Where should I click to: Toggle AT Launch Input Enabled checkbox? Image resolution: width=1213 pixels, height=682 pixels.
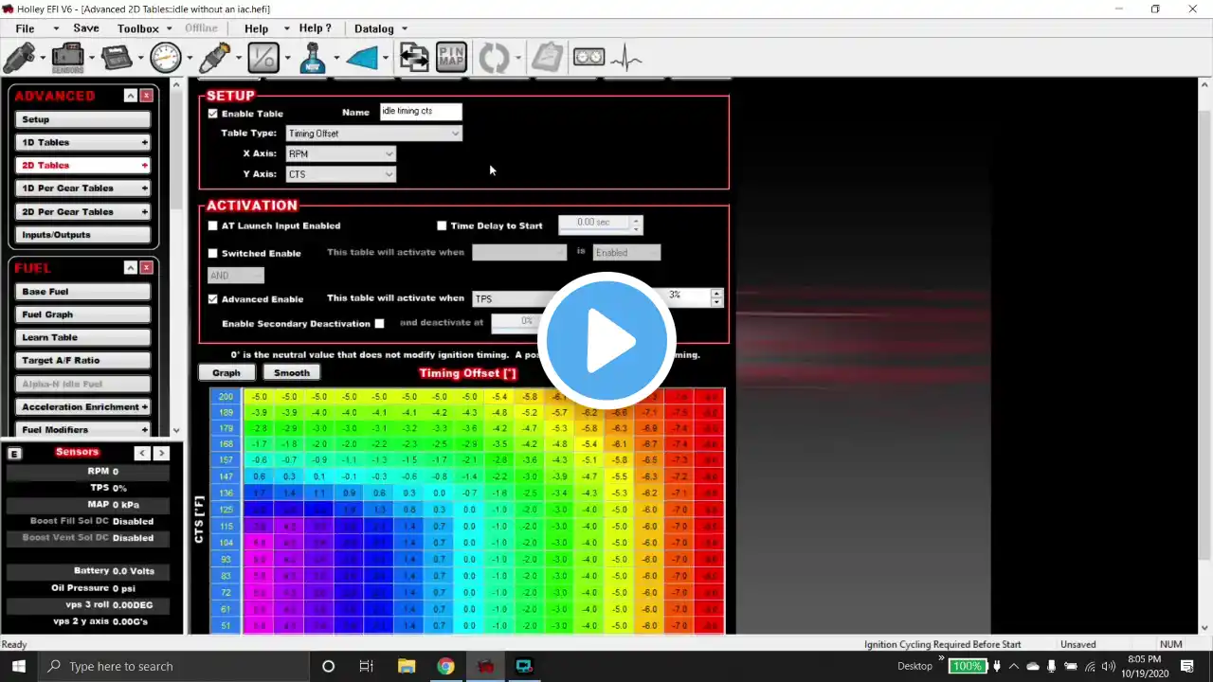212,226
